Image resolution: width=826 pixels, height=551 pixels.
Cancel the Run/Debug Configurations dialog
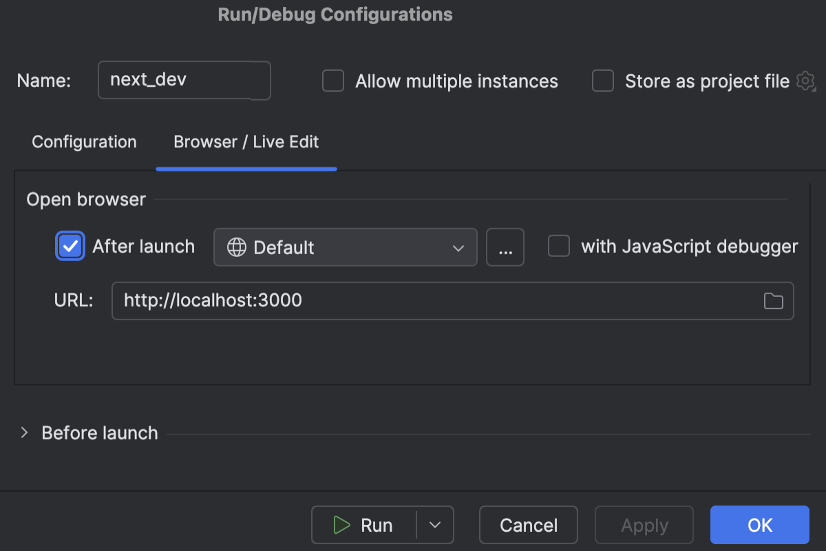pos(528,524)
